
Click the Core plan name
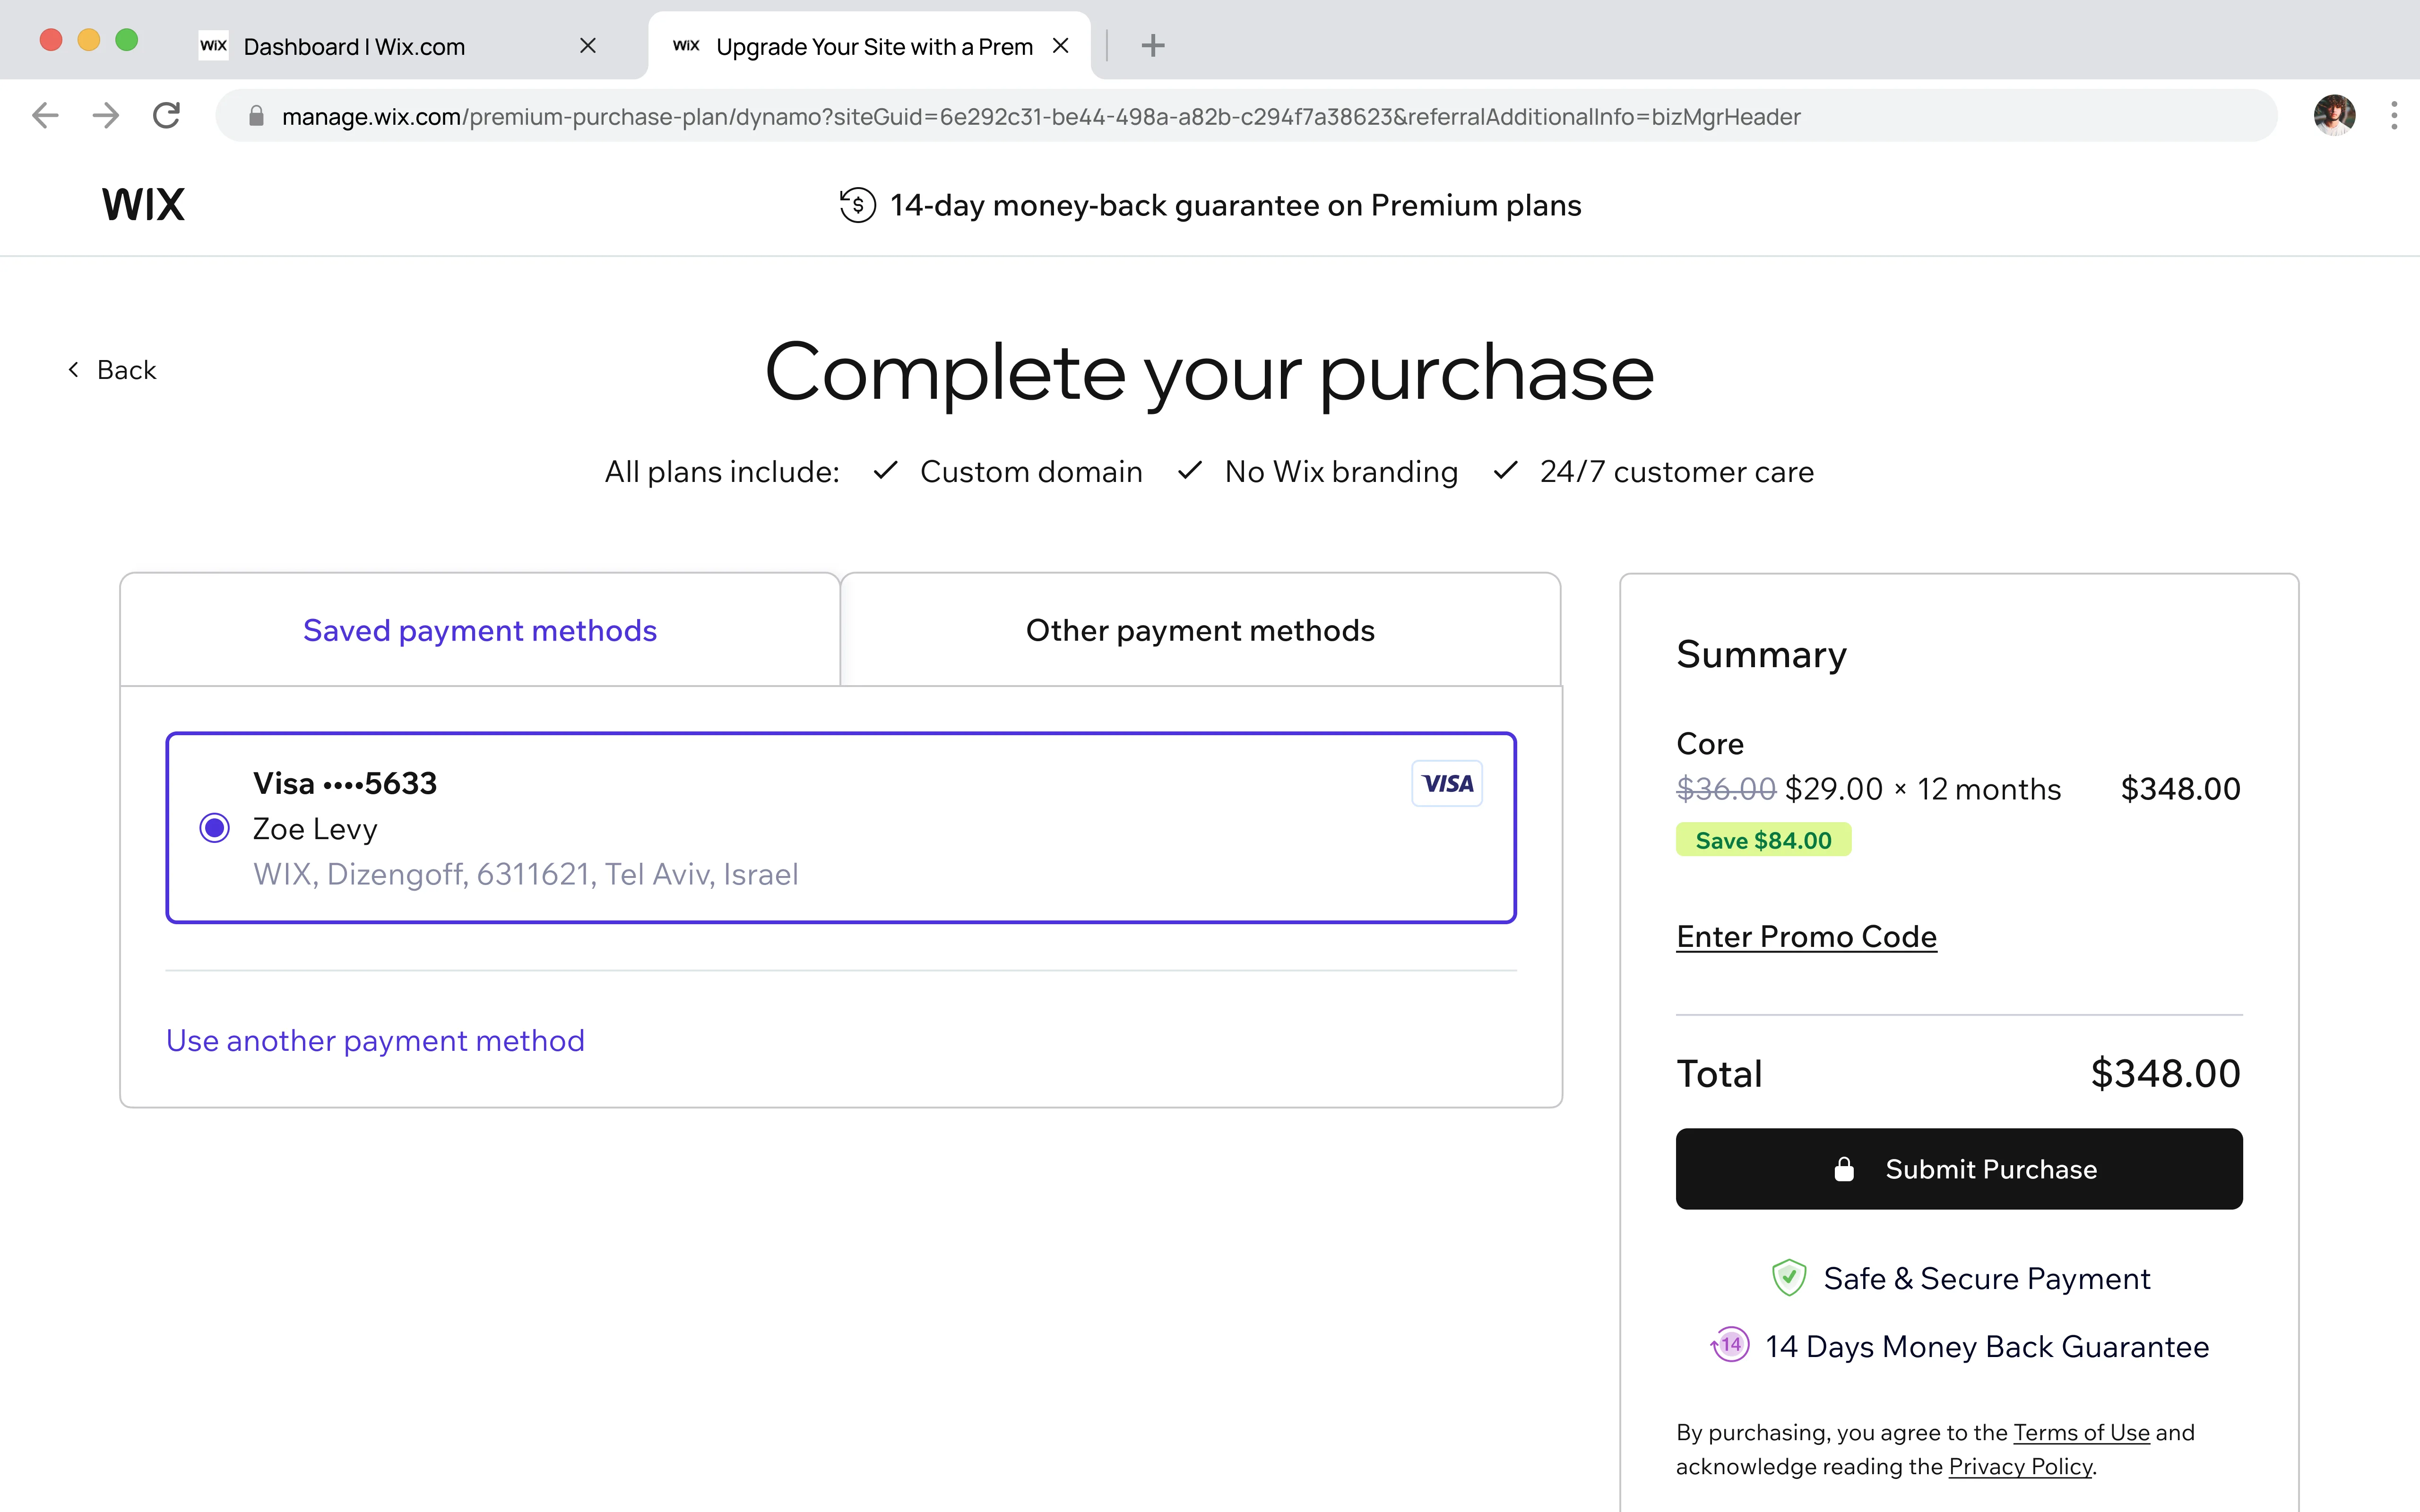tap(1710, 744)
